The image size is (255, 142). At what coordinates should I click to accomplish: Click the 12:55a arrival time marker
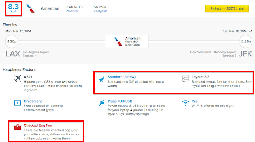point(246,42)
